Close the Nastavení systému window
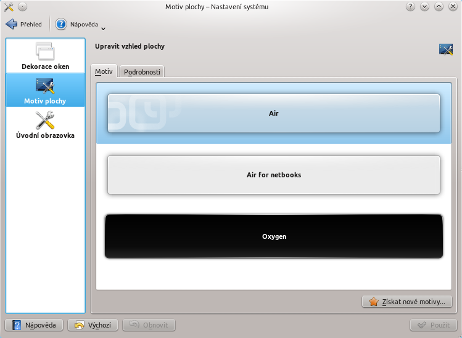The height and width of the screenshot is (338, 462). [x=453, y=7]
